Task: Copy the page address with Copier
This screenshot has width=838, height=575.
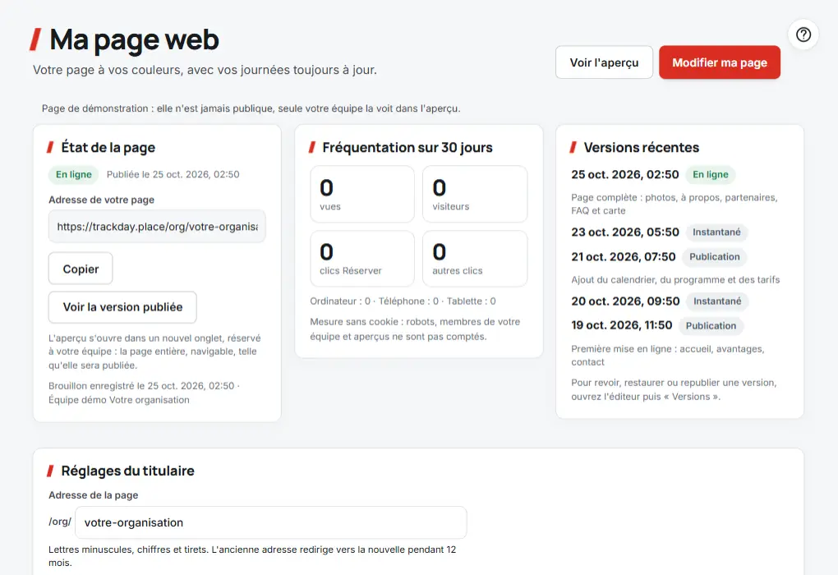Action: click(81, 269)
